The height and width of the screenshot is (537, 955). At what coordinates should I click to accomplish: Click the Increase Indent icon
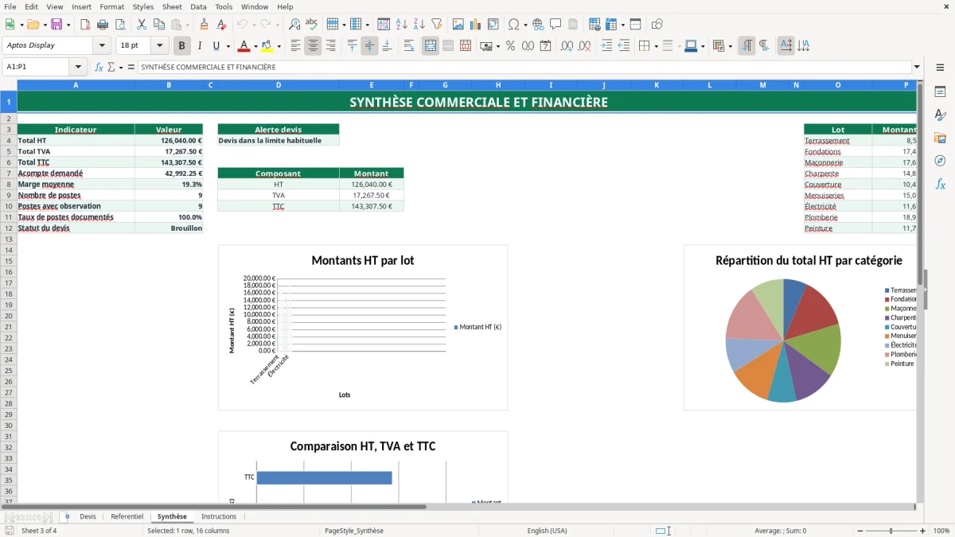coord(606,46)
